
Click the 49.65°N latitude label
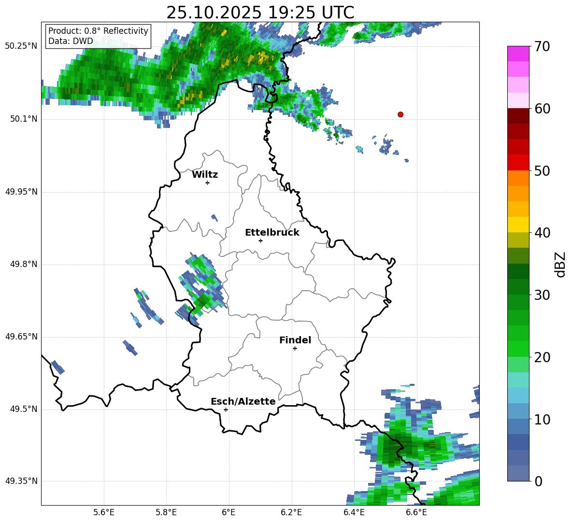(x=21, y=337)
